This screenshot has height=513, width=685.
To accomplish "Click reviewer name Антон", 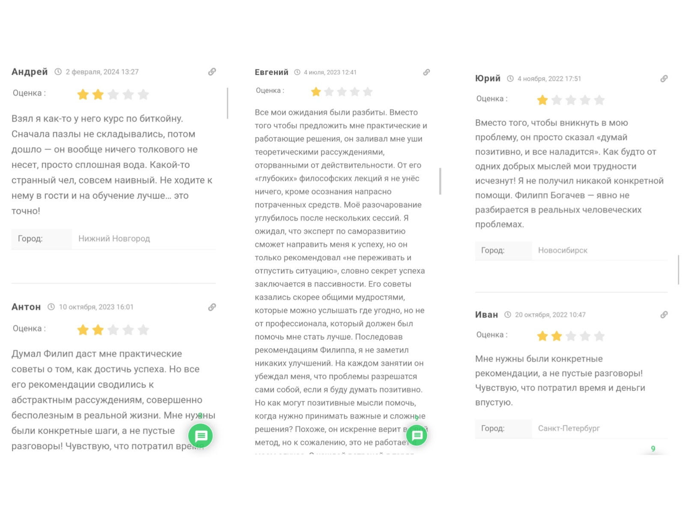I will [x=26, y=307].
